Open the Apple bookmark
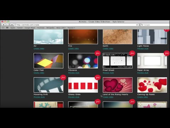 13,28
